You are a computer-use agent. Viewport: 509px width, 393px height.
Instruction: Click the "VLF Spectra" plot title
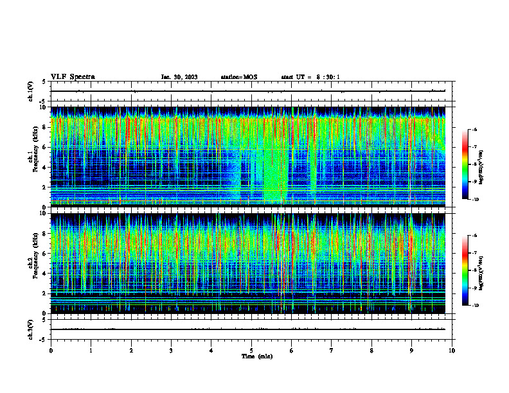coord(73,77)
